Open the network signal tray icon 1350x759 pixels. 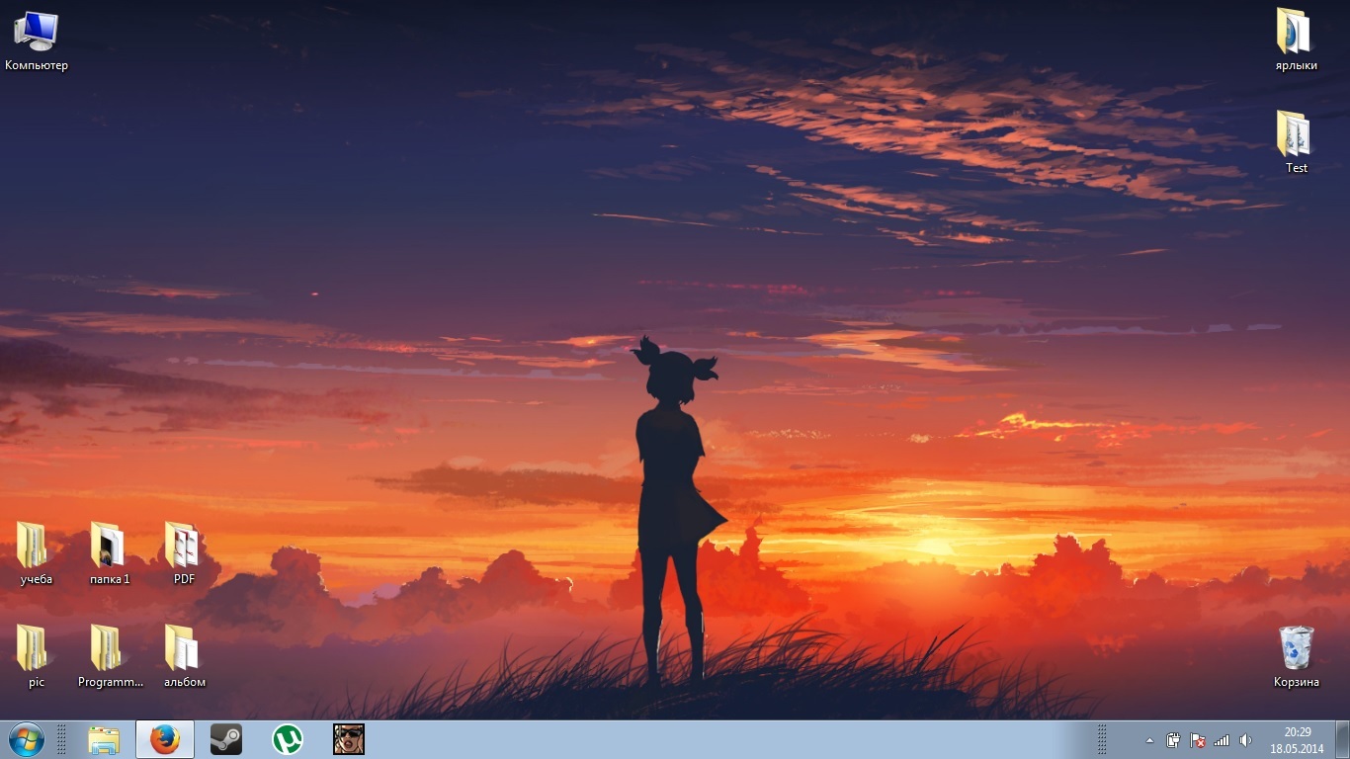[x=1222, y=740]
